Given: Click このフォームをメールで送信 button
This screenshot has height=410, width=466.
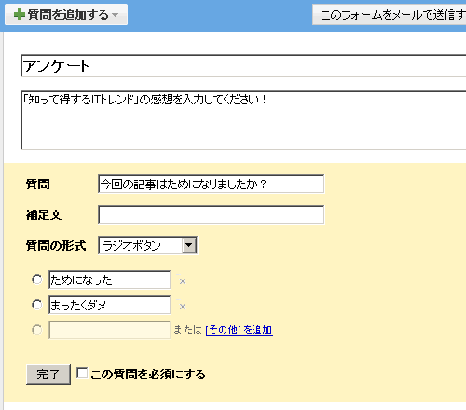Looking at the screenshot, I should (x=390, y=15).
